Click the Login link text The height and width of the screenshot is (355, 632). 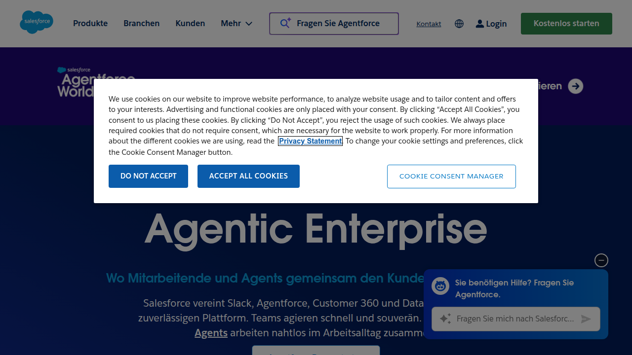tap(496, 24)
